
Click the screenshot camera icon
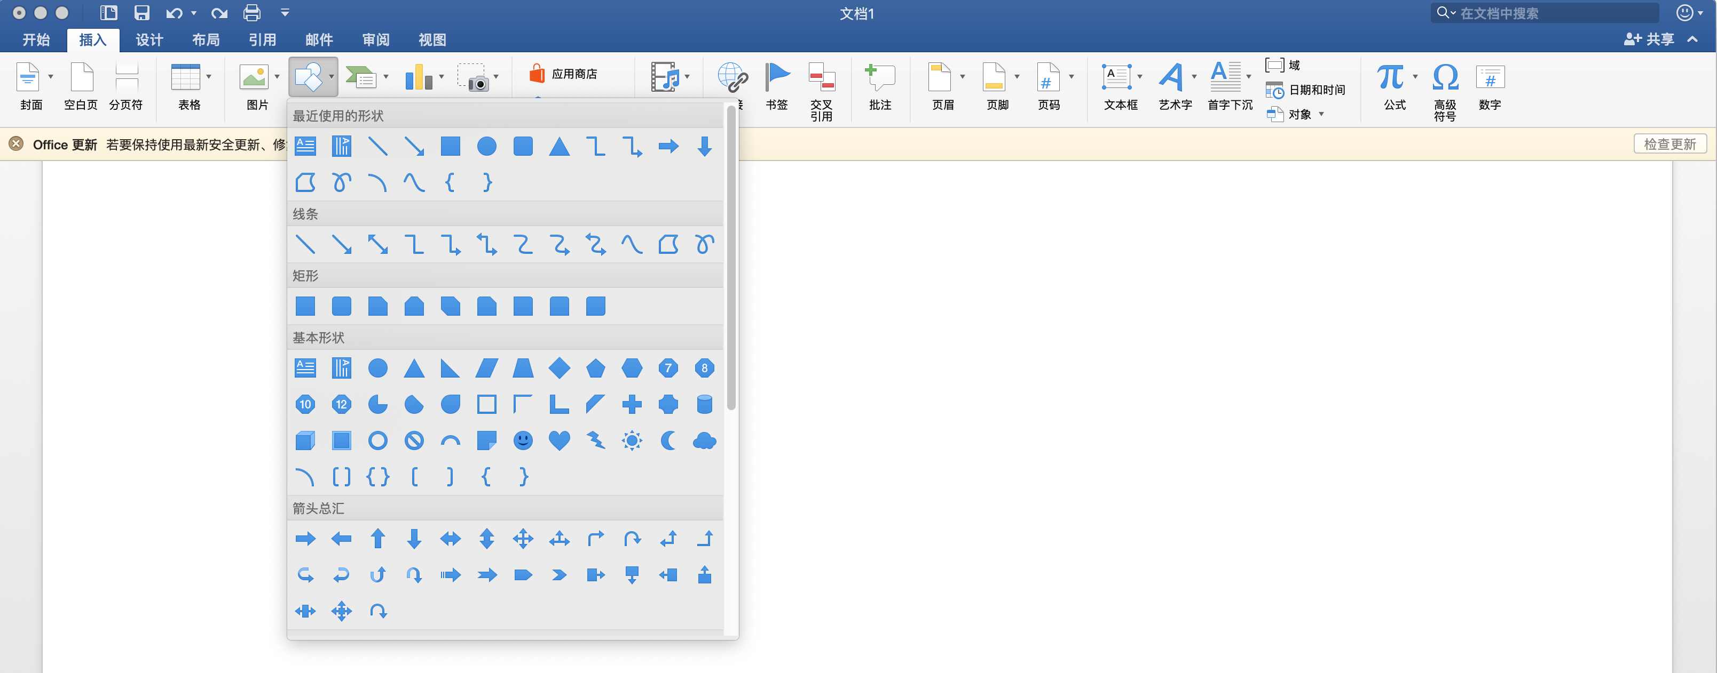tap(473, 77)
